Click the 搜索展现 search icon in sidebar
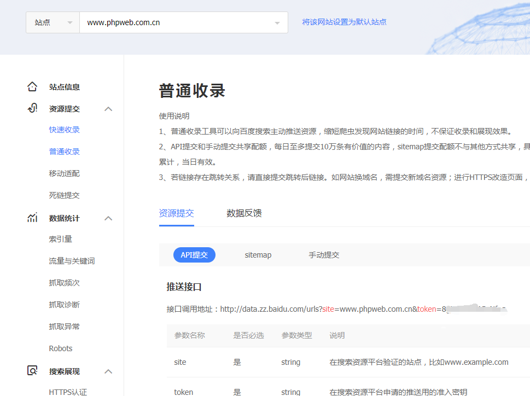 (32, 371)
